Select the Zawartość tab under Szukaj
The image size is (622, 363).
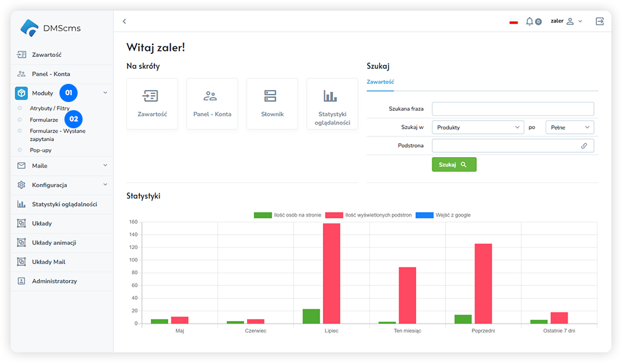[x=380, y=82]
